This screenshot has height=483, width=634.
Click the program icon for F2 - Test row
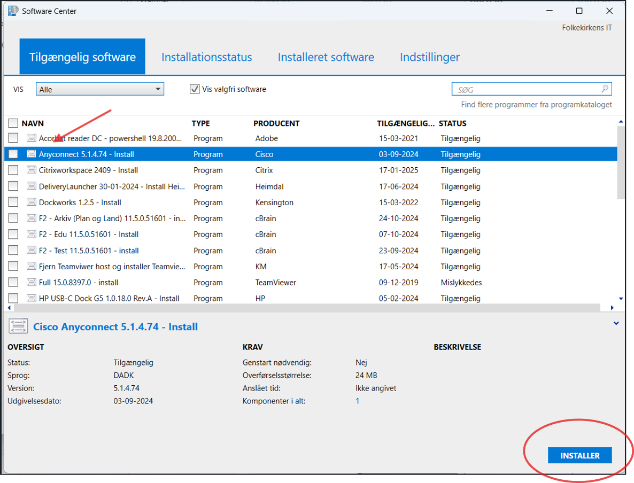32,250
